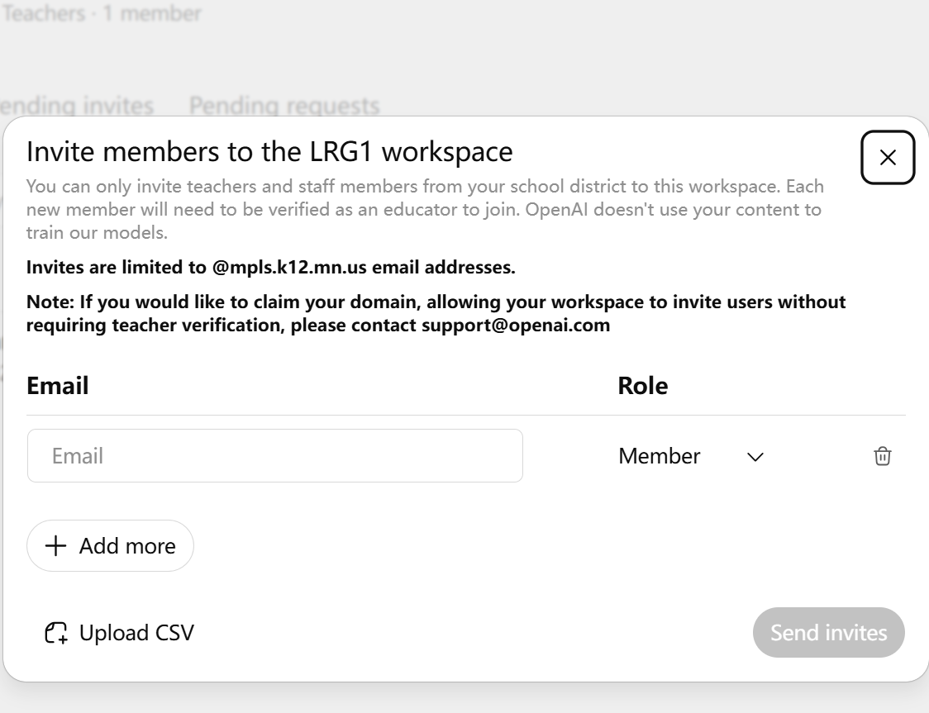Image resolution: width=929 pixels, height=713 pixels.
Task: Click the trash icon to remove email row
Action: click(x=882, y=456)
